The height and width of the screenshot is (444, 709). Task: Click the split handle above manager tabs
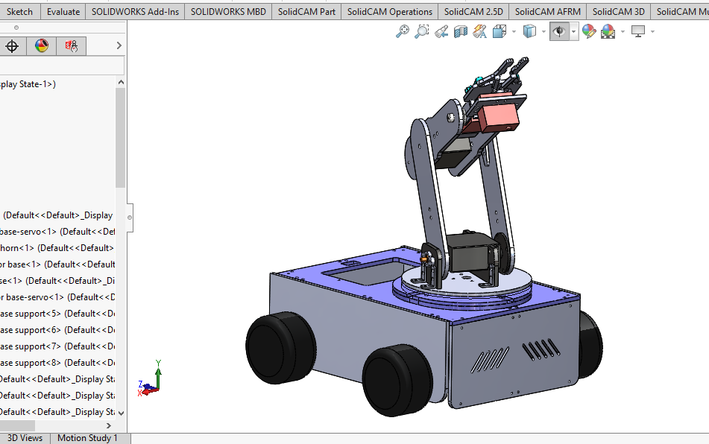click(x=16, y=28)
